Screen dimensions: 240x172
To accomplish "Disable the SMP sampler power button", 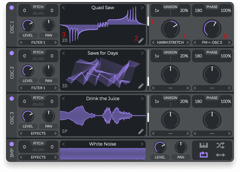I will click(11, 144).
